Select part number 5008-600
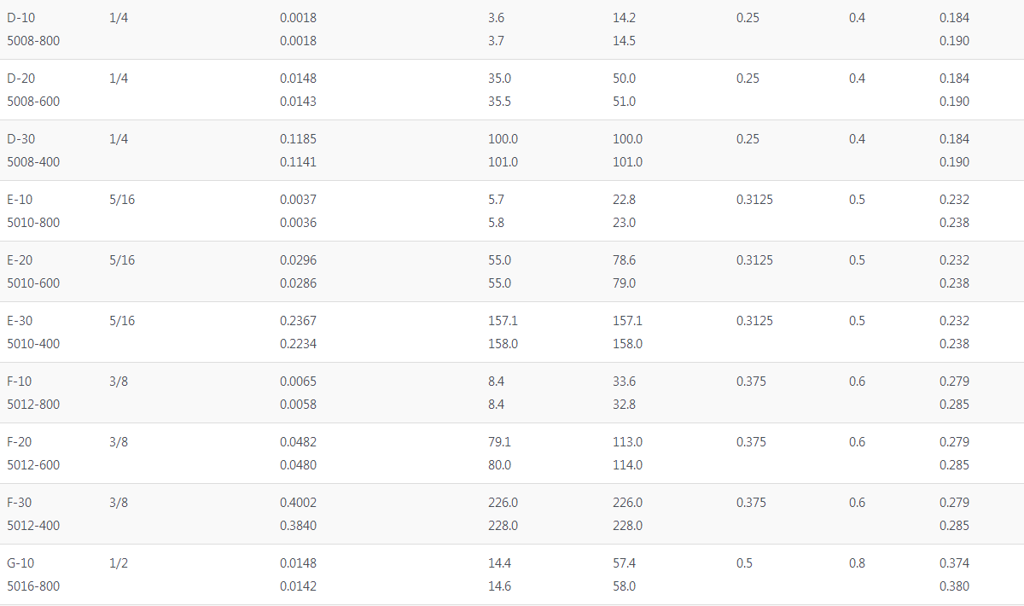The width and height of the screenshot is (1024, 606). point(33,102)
